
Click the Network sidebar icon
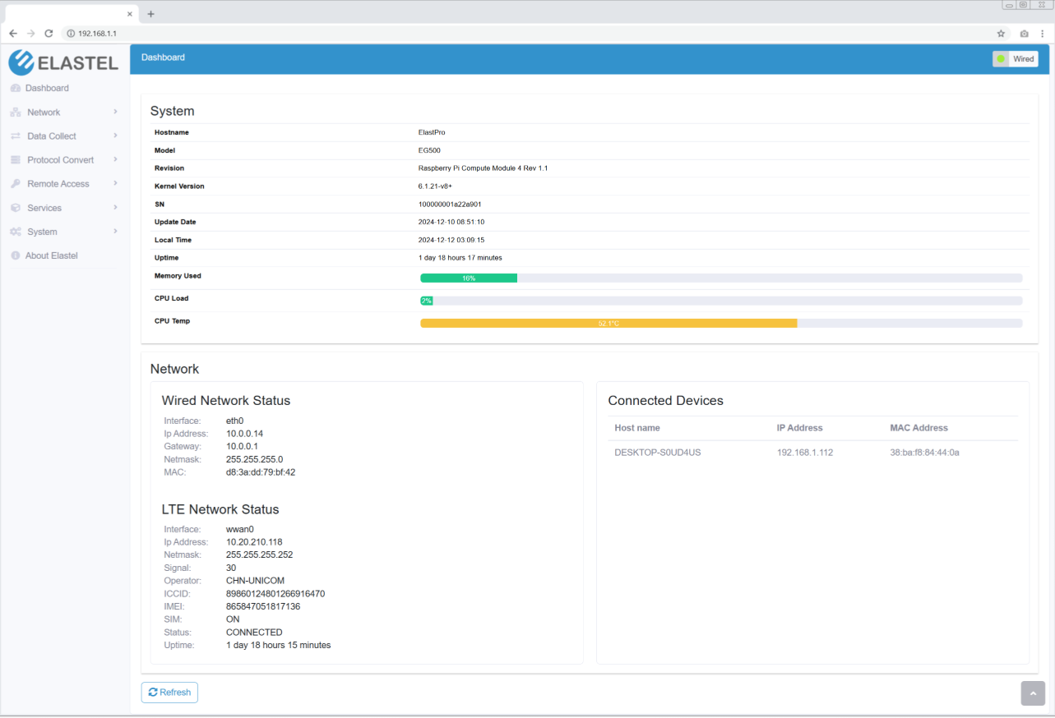16,113
